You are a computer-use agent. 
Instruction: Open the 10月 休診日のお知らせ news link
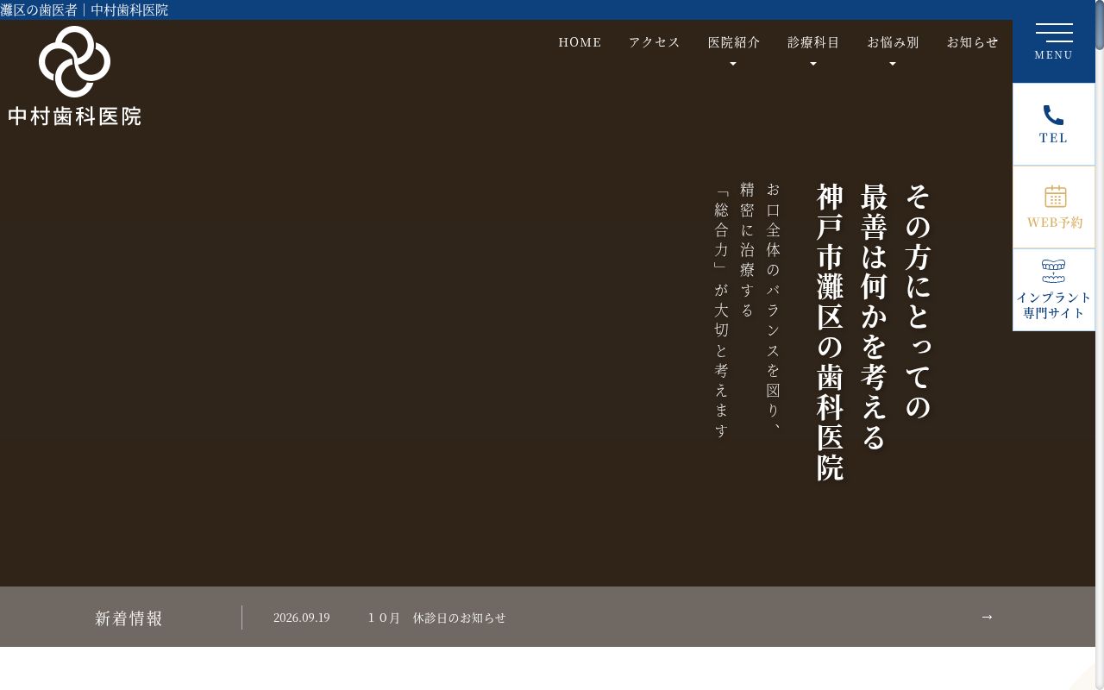[x=436, y=618]
